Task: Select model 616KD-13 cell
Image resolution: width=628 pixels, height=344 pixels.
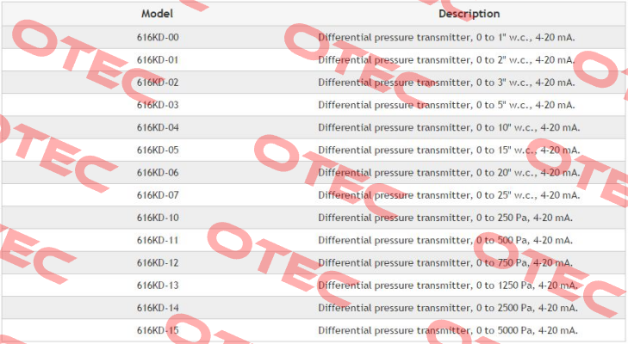Action: (x=158, y=286)
